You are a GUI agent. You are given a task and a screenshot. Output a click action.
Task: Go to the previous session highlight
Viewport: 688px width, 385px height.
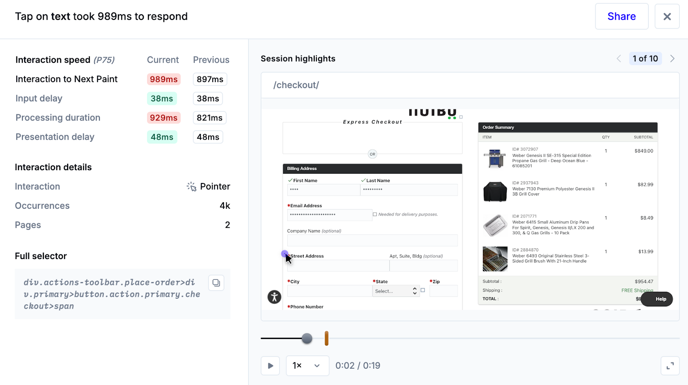(619, 59)
